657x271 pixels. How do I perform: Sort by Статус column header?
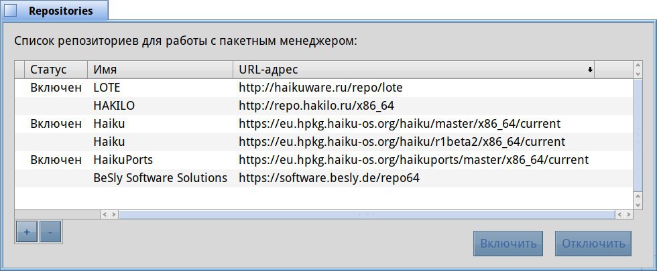(56, 70)
